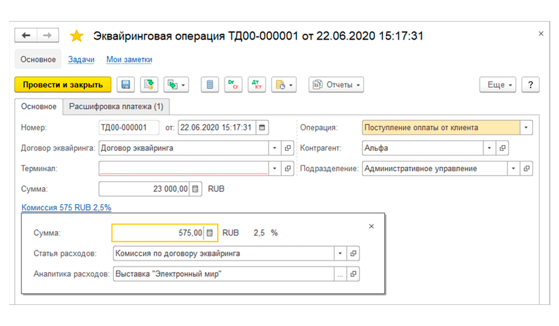Open help with the question mark button
Viewport: 559px width, 326px height.
tap(530, 85)
